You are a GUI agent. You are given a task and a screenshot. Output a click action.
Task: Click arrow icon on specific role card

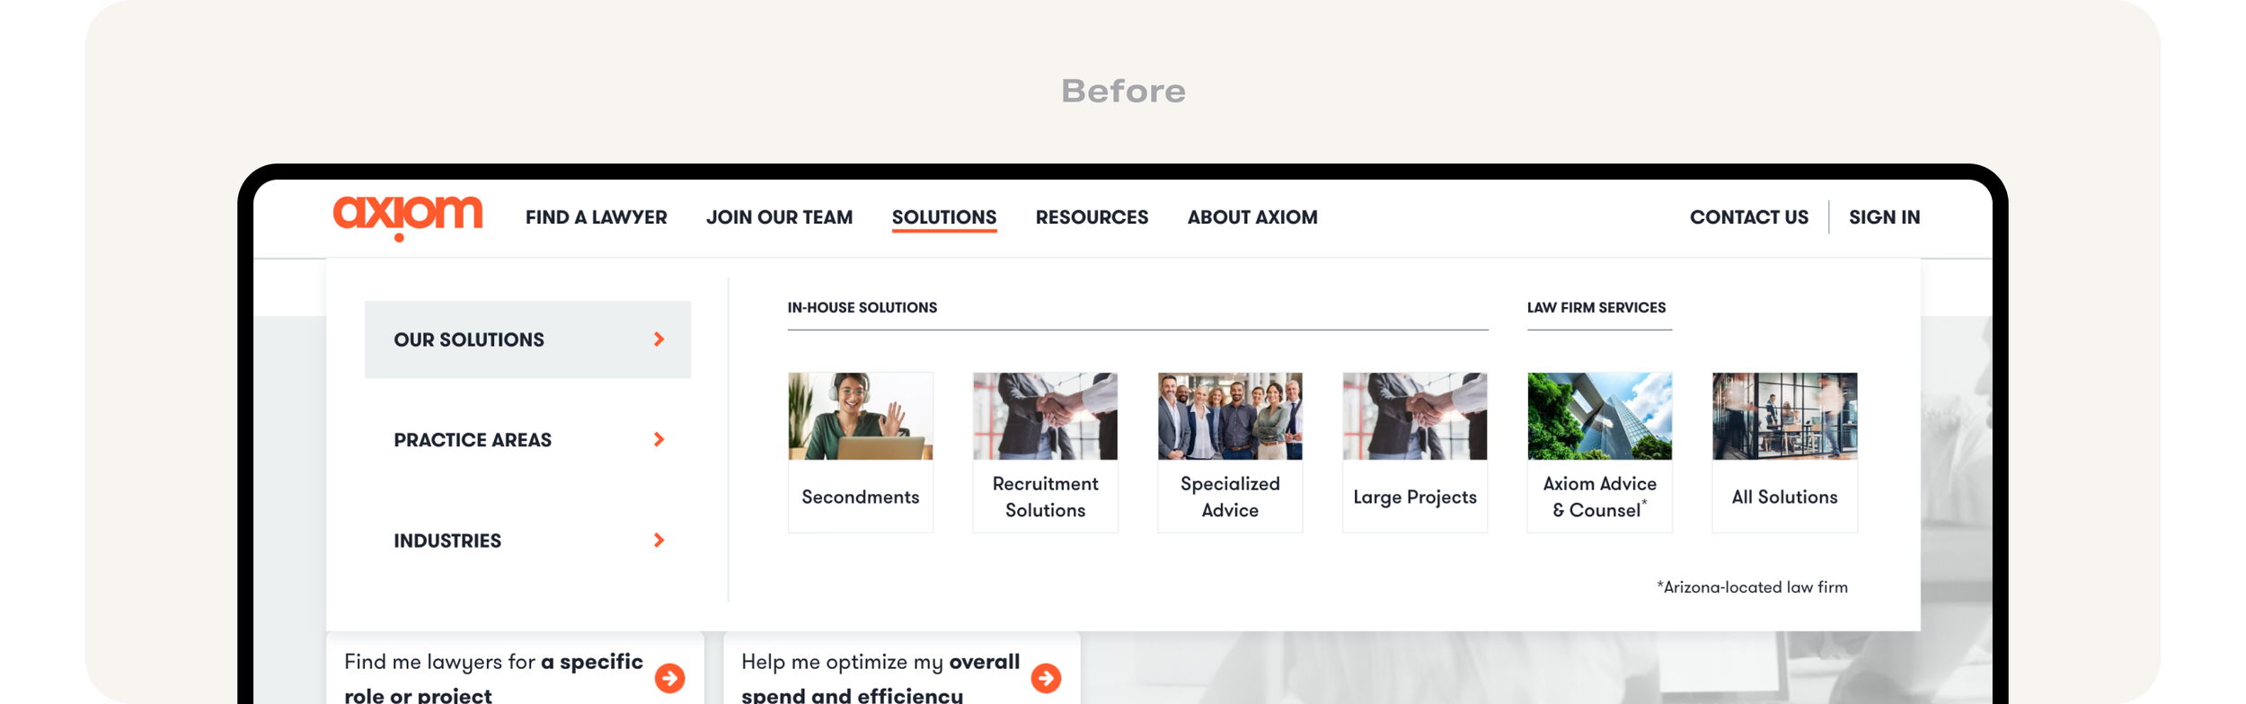coord(669,678)
